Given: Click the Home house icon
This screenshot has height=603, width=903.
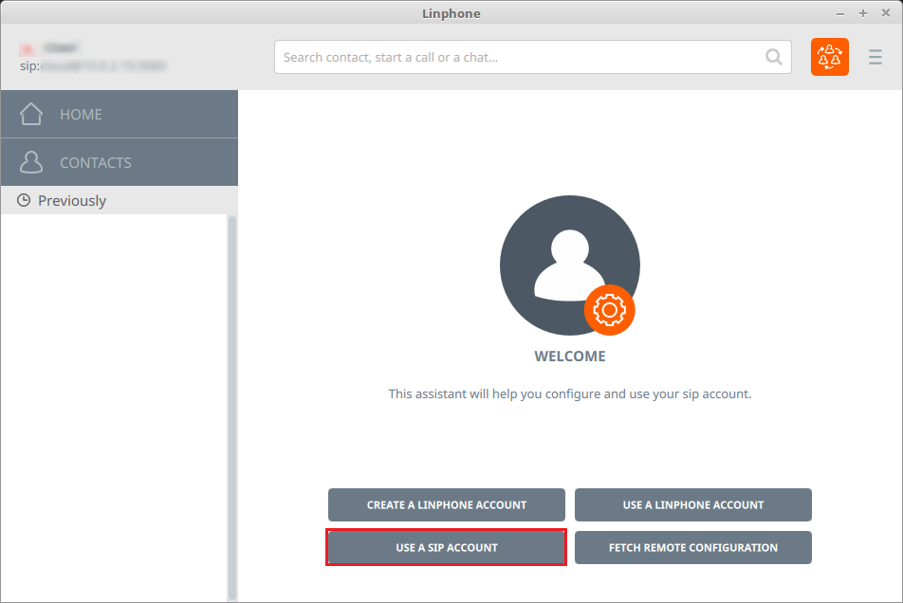Looking at the screenshot, I should (x=31, y=114).
